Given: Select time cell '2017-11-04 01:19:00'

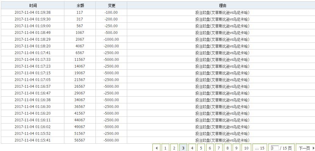Looking at the screenshot, I should tap(33, 26).
